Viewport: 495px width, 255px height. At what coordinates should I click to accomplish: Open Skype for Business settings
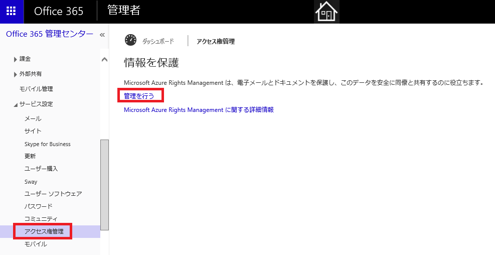[x=48, y=144]
